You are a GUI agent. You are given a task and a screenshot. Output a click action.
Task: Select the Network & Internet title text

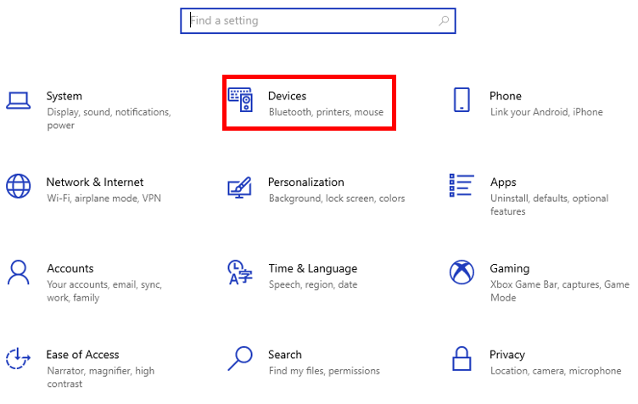pos(94,182)
